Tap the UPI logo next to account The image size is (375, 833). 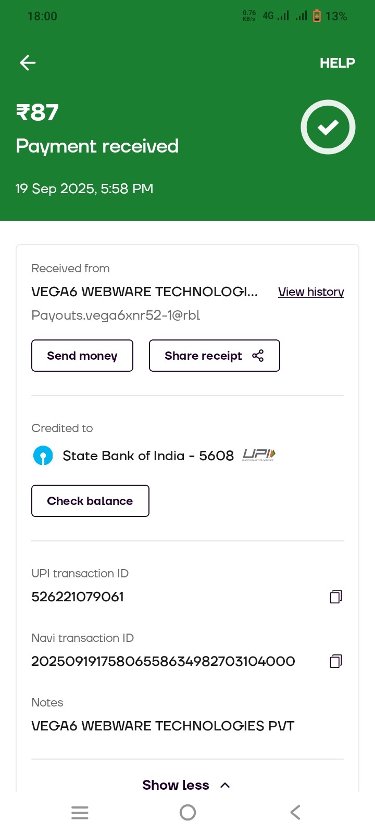pos(259,456)
